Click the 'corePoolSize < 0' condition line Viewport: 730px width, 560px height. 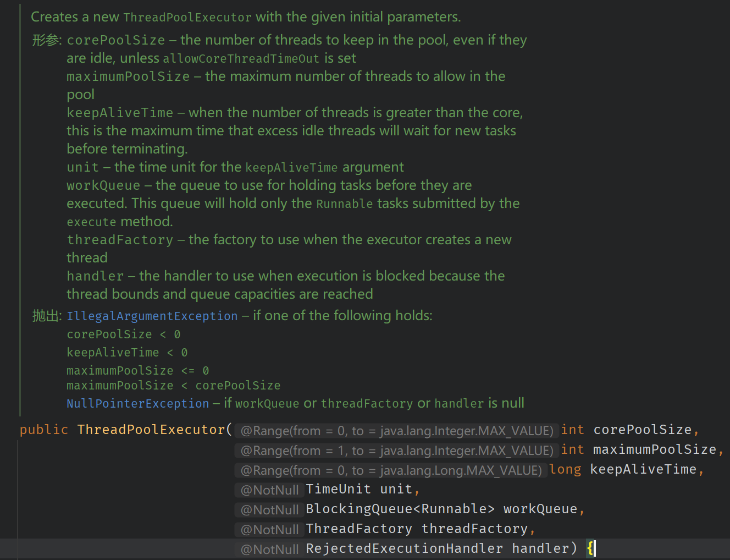(124, 334)
